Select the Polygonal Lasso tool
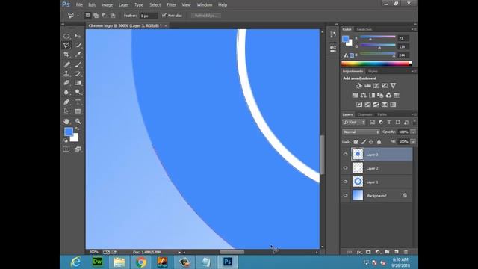This screenshot has height=269, width=478. (66, 45)
